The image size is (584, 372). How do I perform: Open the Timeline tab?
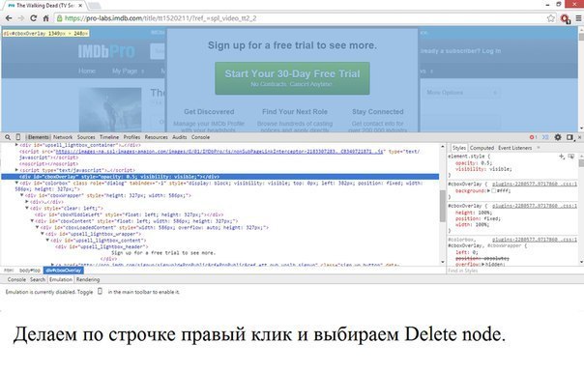[109, 137]
